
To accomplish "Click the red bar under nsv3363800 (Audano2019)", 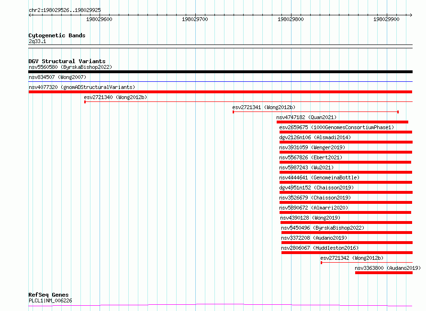I will tap(383, 273).
